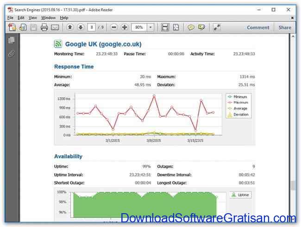The width and height of the screenshot is (301, 227).
Task: Open the File menu
Action: [x=10, y=18]
